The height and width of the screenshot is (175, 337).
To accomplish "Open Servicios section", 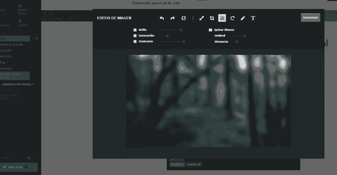I will 5,56.
